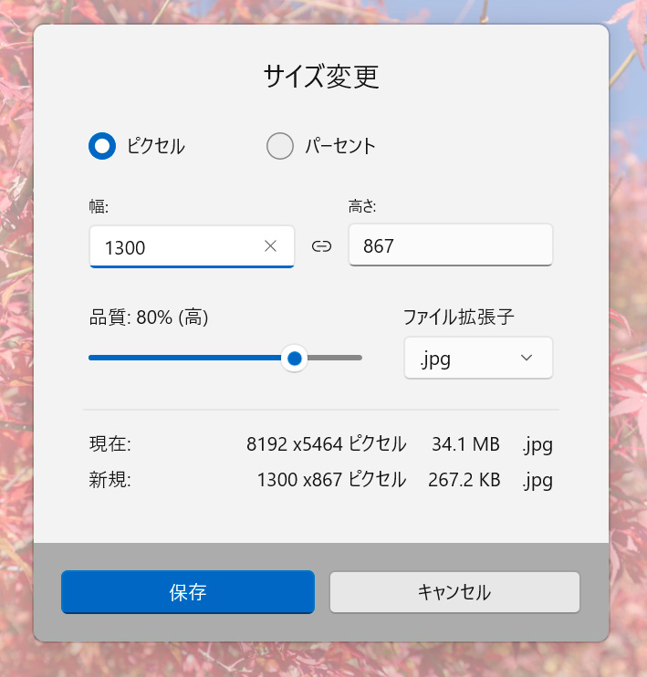This screenshot has height=677, width=647.
Task: Clear the width field with the X icon
Action: 270,246
